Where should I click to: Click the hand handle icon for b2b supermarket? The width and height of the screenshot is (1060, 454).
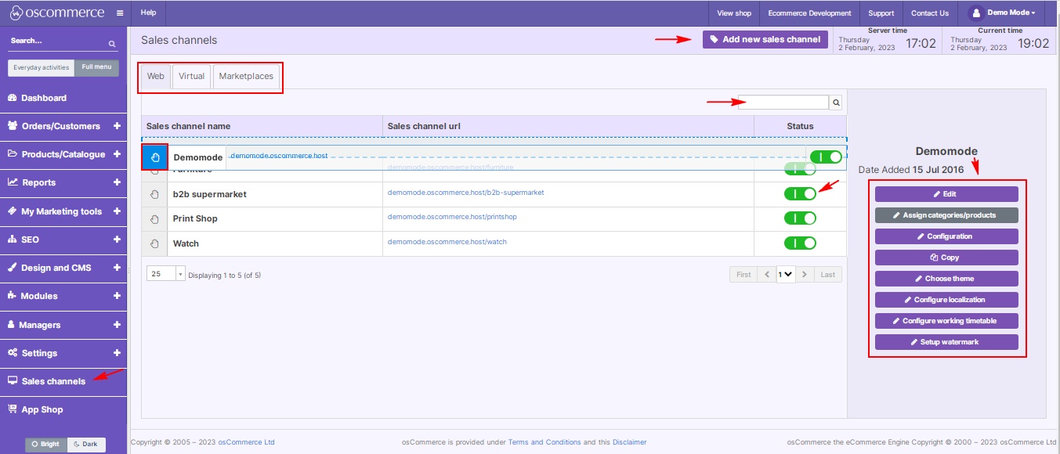coord(154,194)
